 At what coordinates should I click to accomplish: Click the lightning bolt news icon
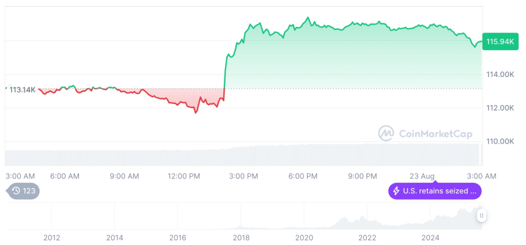(x=396, y=191)
